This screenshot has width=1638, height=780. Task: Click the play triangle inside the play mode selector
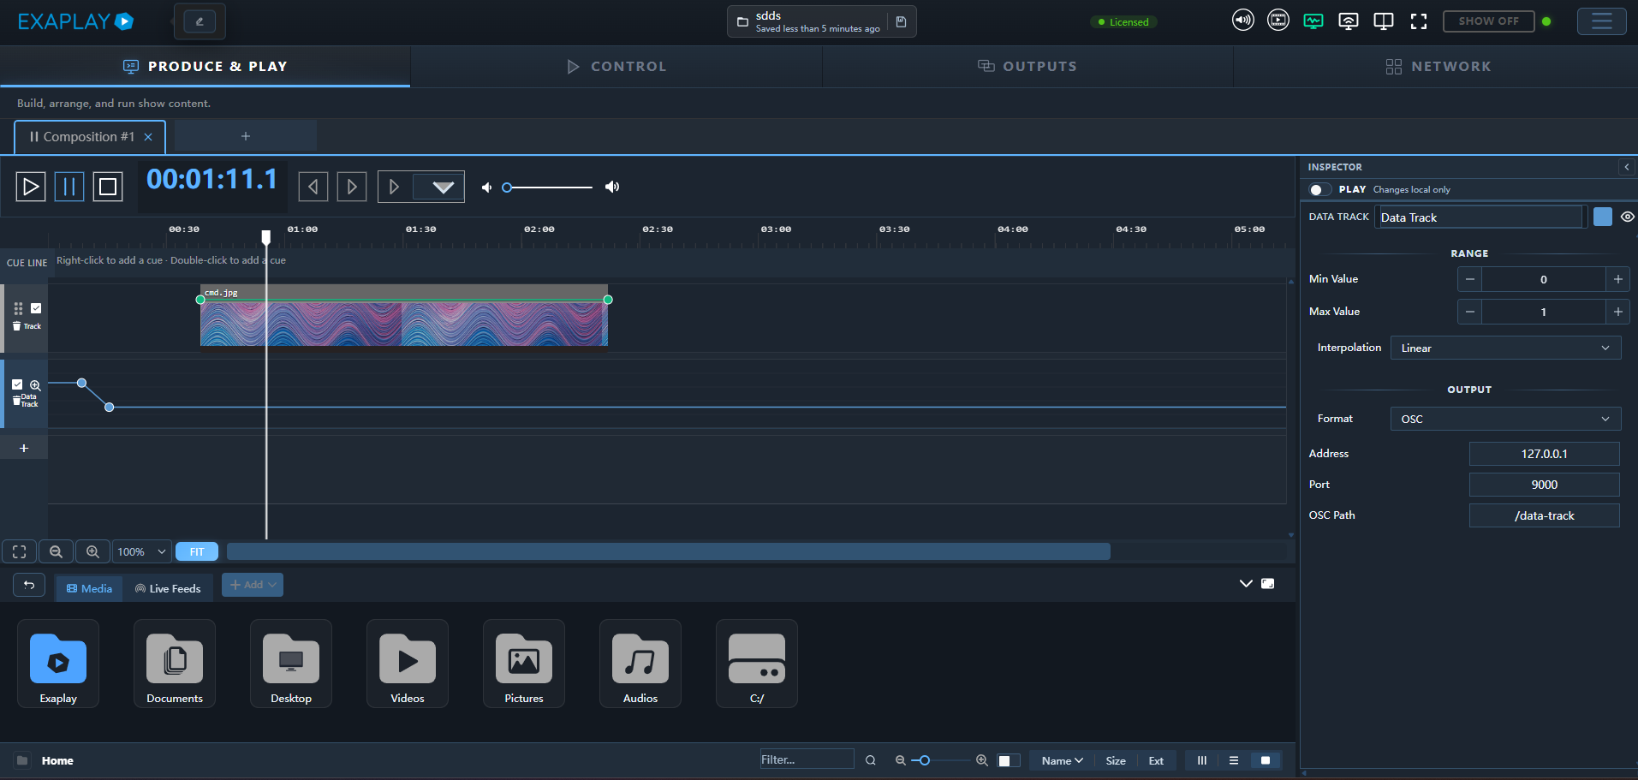(395, 187)
